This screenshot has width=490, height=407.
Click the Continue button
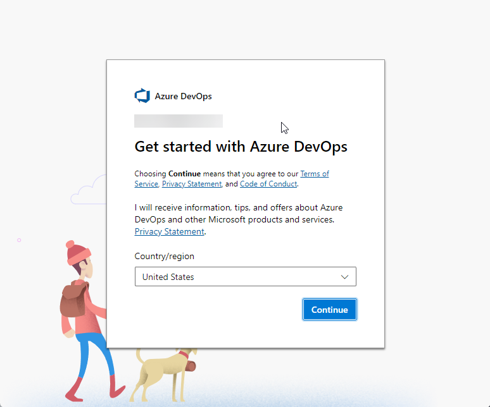(x=329, y=310)
